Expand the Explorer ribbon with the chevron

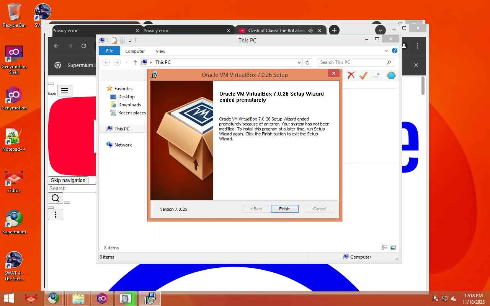coord(386,50)
